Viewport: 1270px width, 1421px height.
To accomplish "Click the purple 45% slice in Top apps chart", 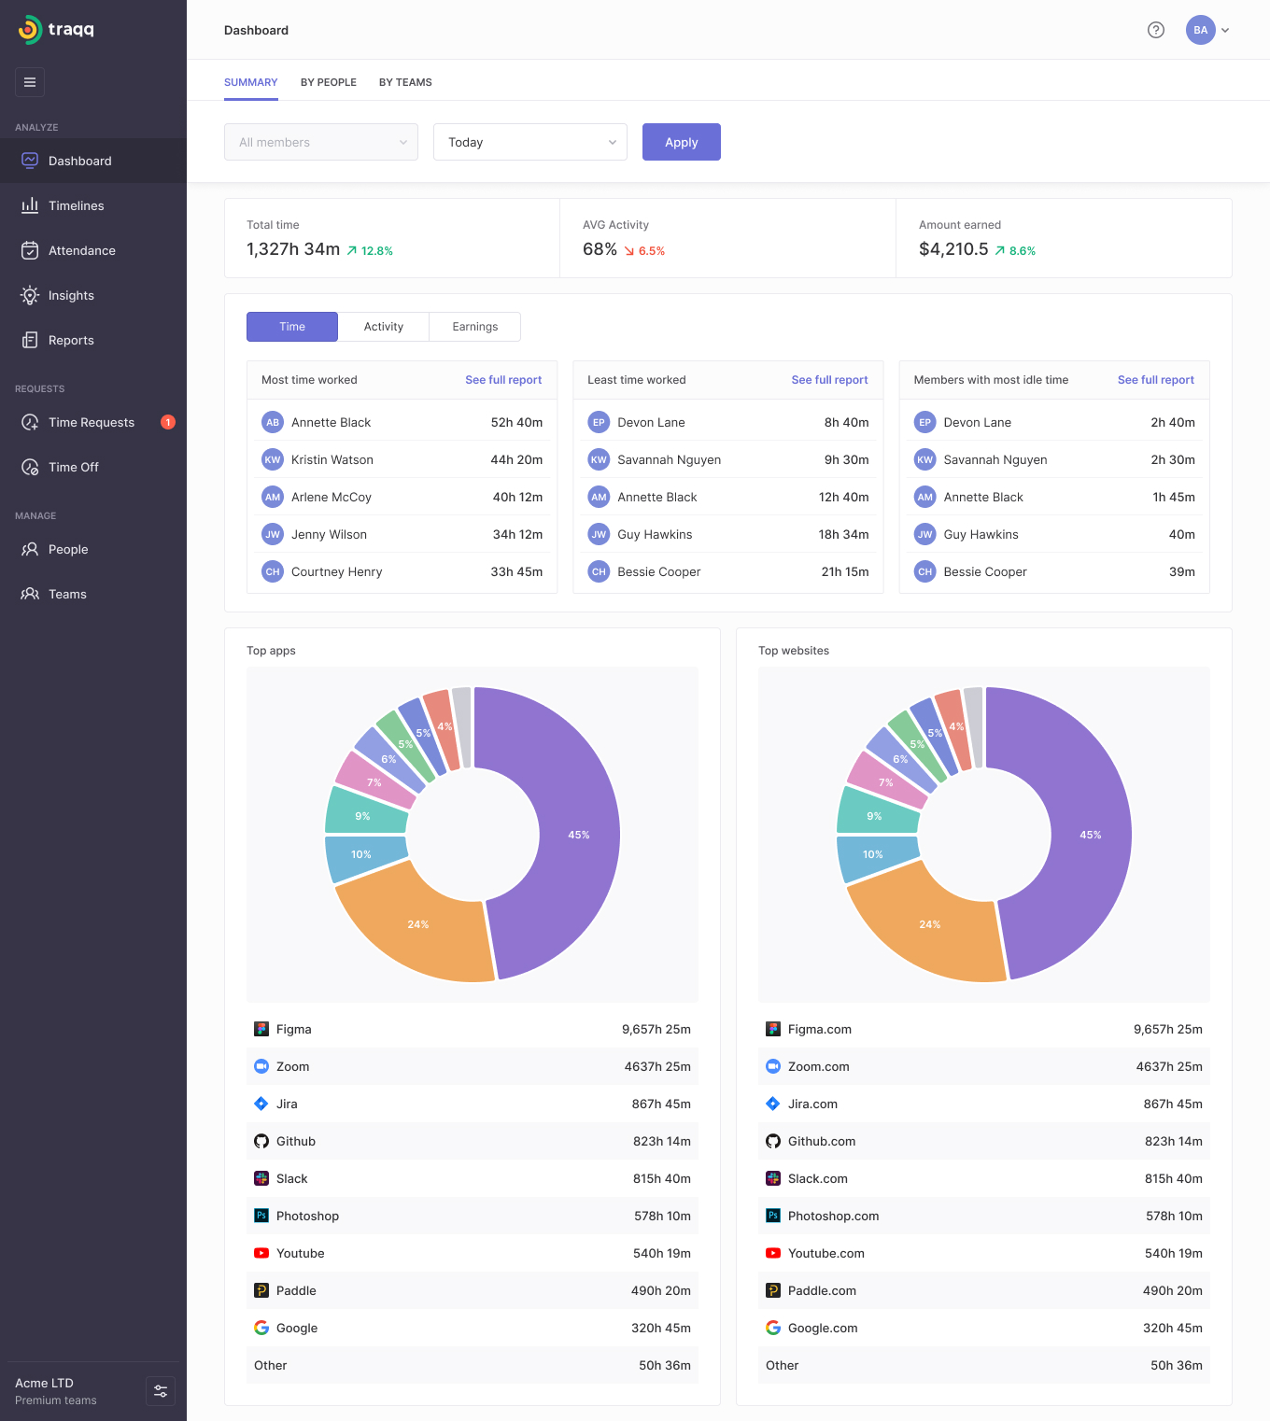I will click(579, 835).
